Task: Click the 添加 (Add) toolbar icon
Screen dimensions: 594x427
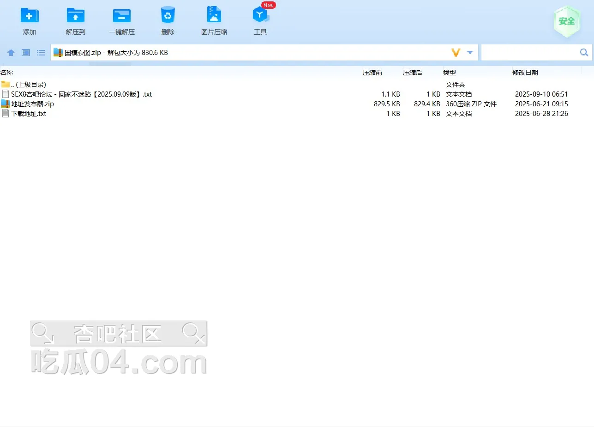Action: pos(30,16)
